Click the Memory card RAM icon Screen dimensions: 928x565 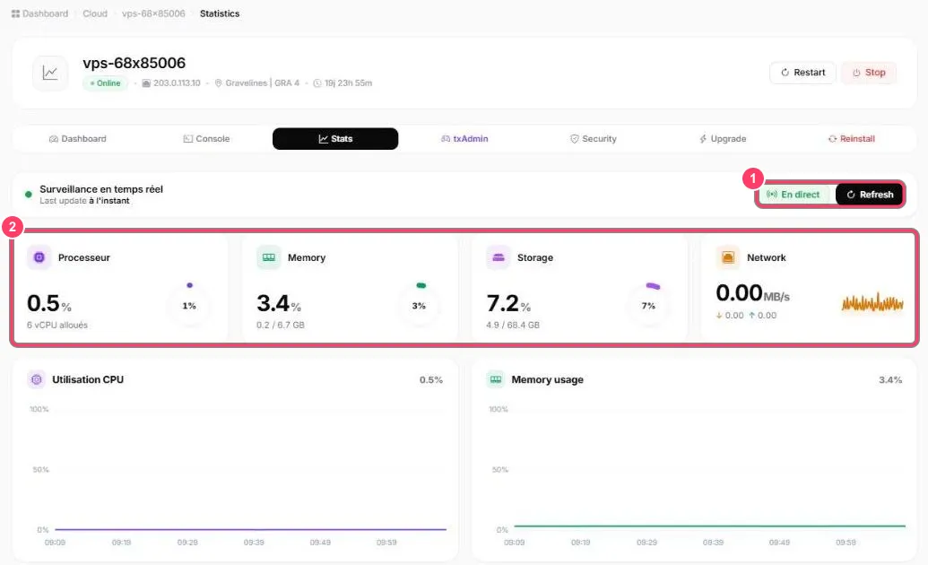(x=269, y=257)
